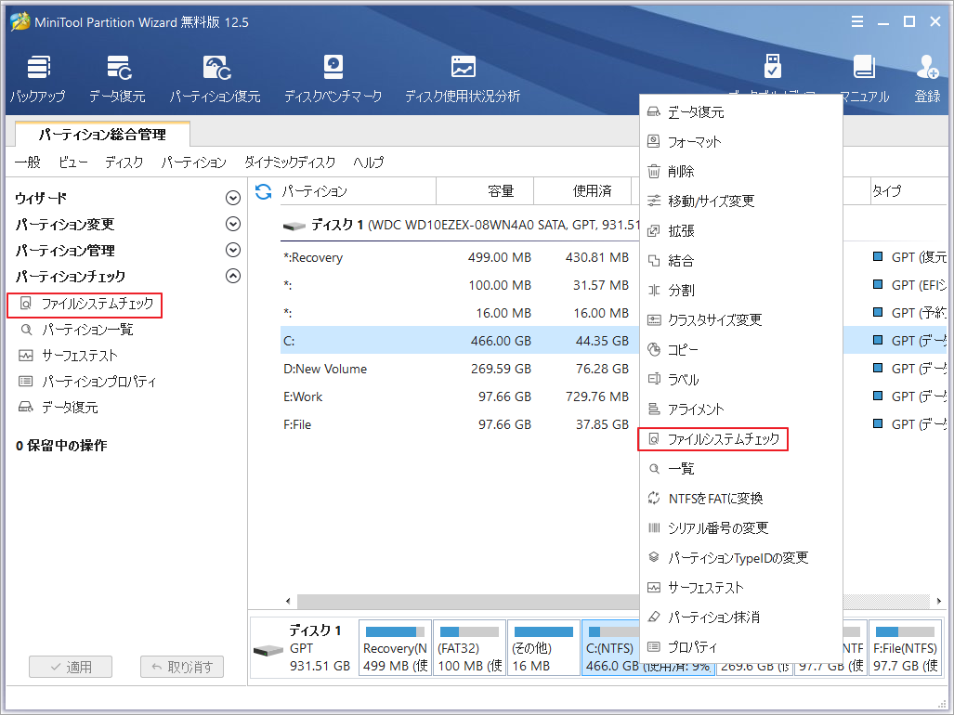Image resolution: width=954 pixels, height=715 pixels.
Task: Expand the ウィザード sidebar section
Action: click(x=233, y=198)
